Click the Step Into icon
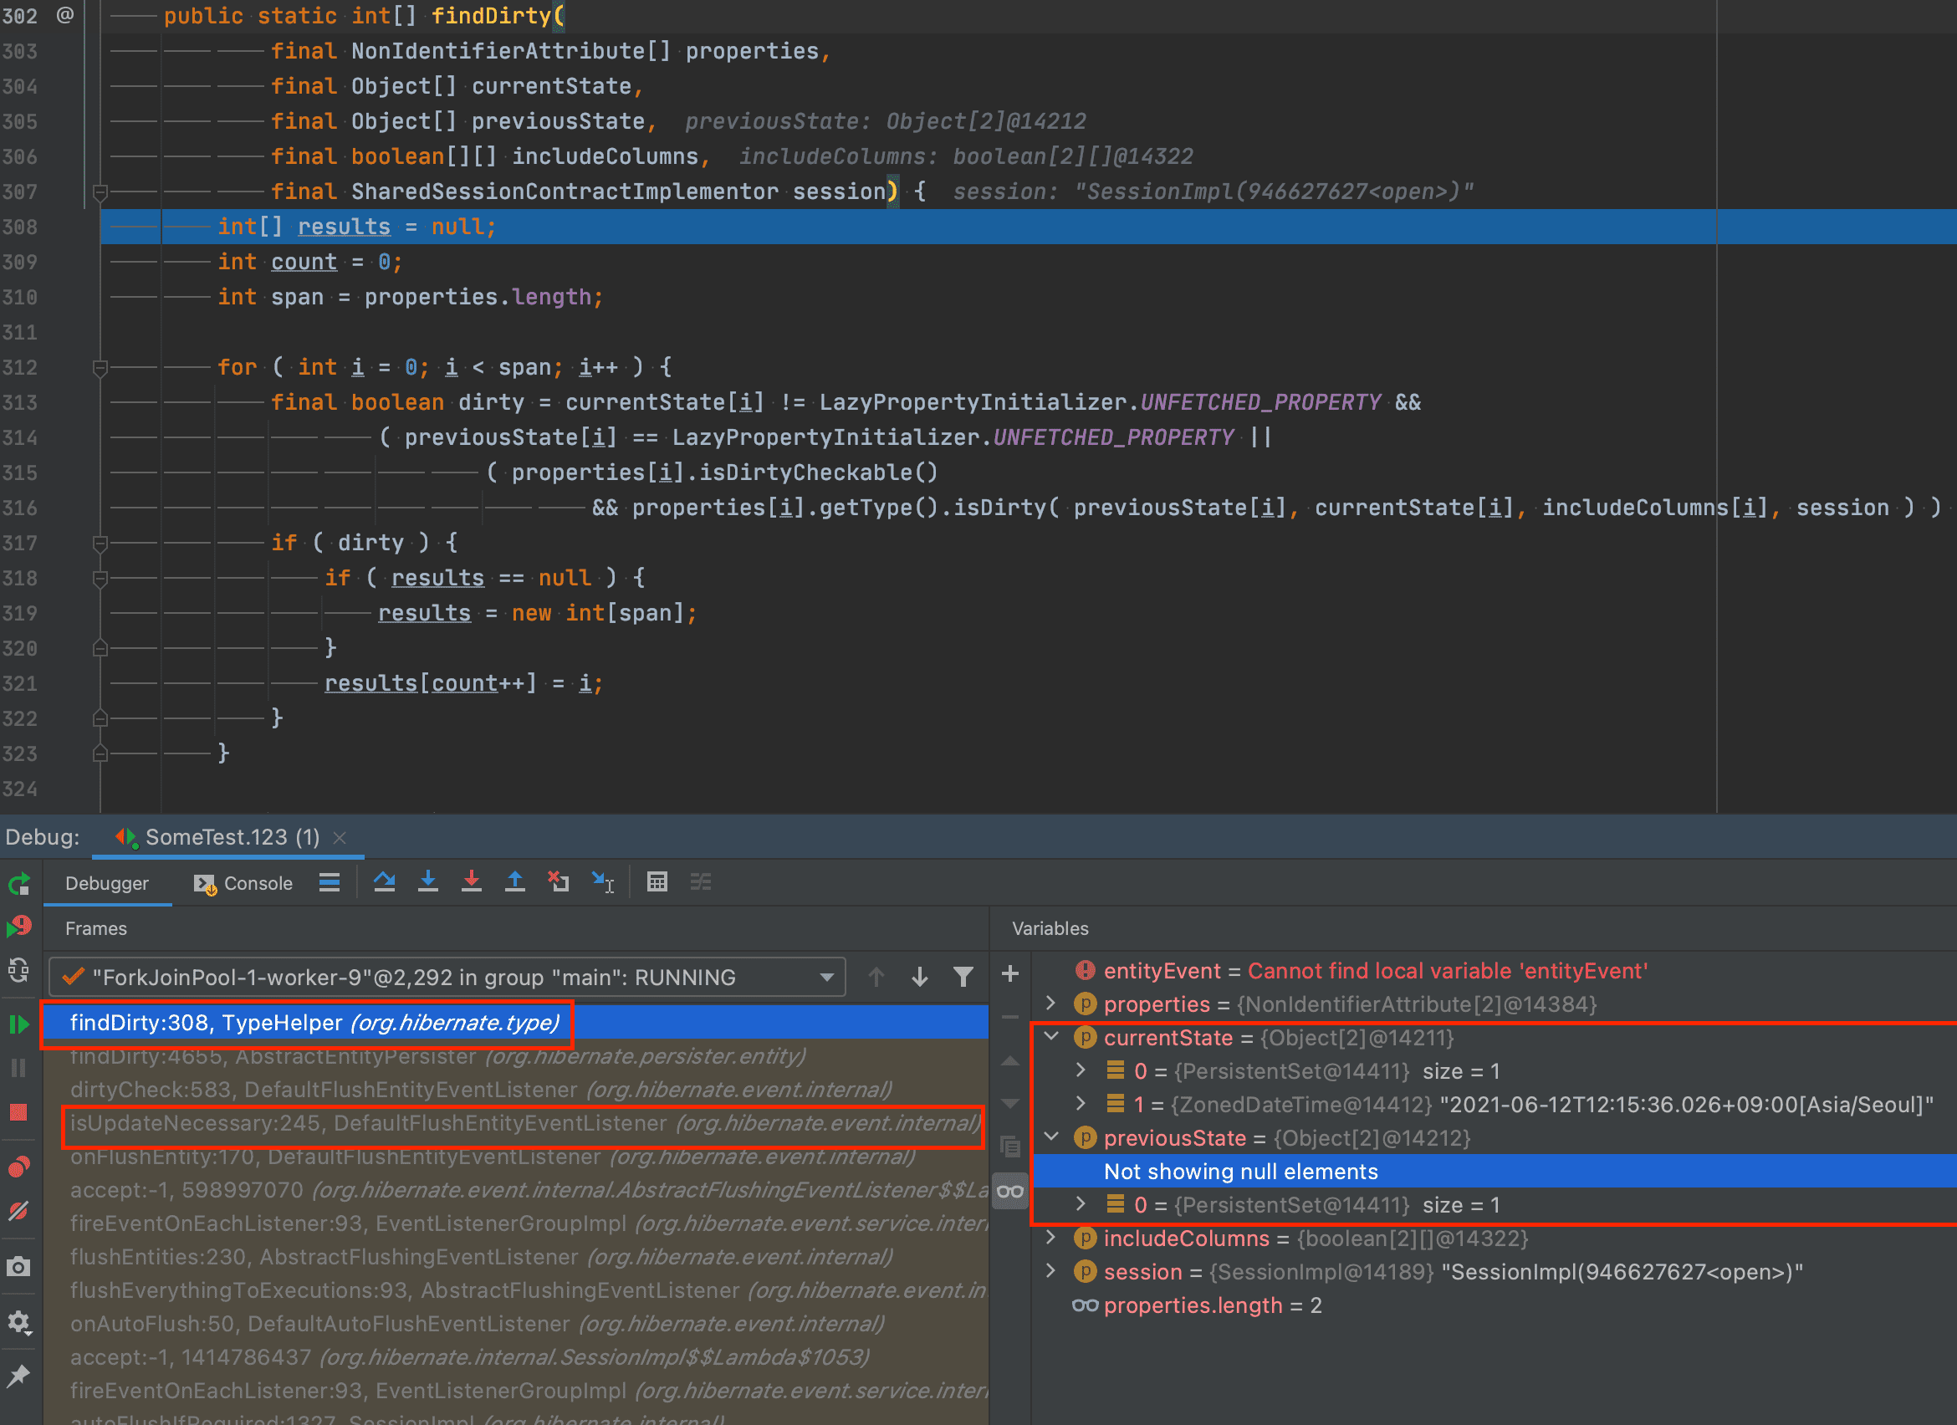This screenshot has height=1425, width=1957. click(428, 881)
